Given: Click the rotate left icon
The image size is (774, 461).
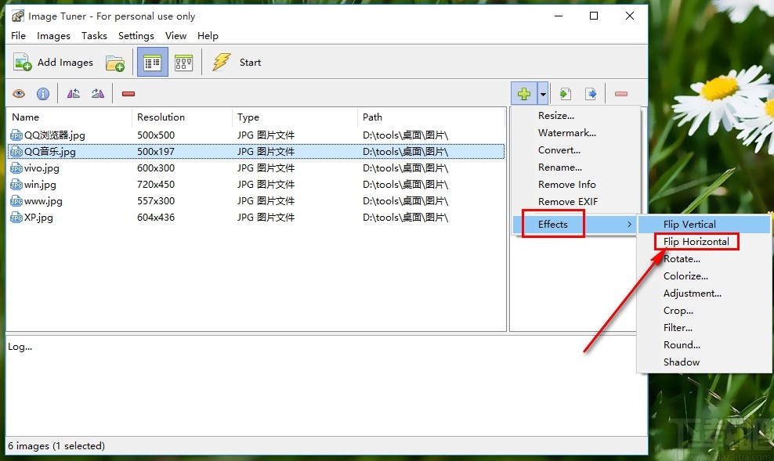Looking at the screenshot, I should click(x=74, y=94).
